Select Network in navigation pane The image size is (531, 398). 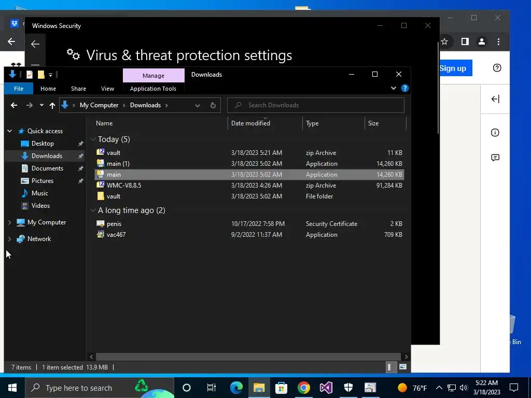point(39,239)
